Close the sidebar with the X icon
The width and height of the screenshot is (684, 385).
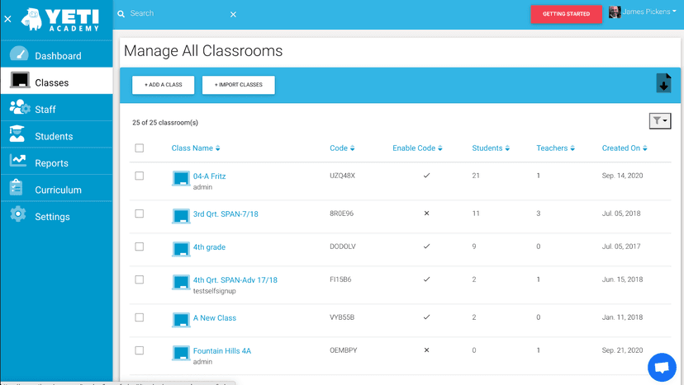tap(8, 19)
